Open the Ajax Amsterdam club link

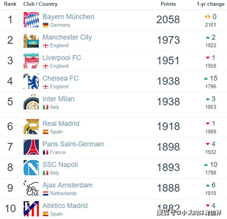pos(68,185)
